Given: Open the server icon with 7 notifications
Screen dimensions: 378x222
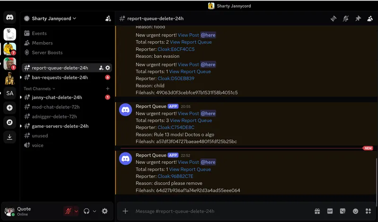Looking at the screenshot, I should tap(9, 49).
